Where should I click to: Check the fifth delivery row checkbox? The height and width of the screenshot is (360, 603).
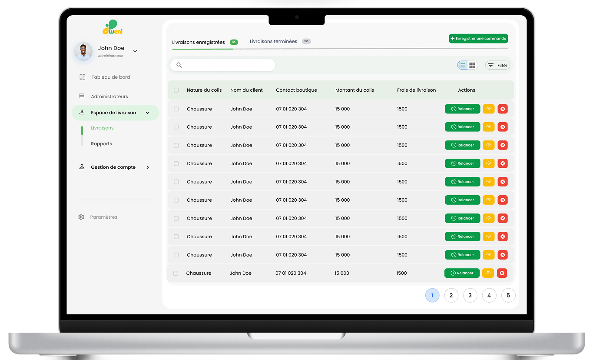[x=176, y=182]
